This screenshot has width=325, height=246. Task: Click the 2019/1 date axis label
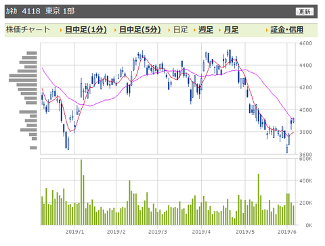pyautogui.click(x=74, y=232)
